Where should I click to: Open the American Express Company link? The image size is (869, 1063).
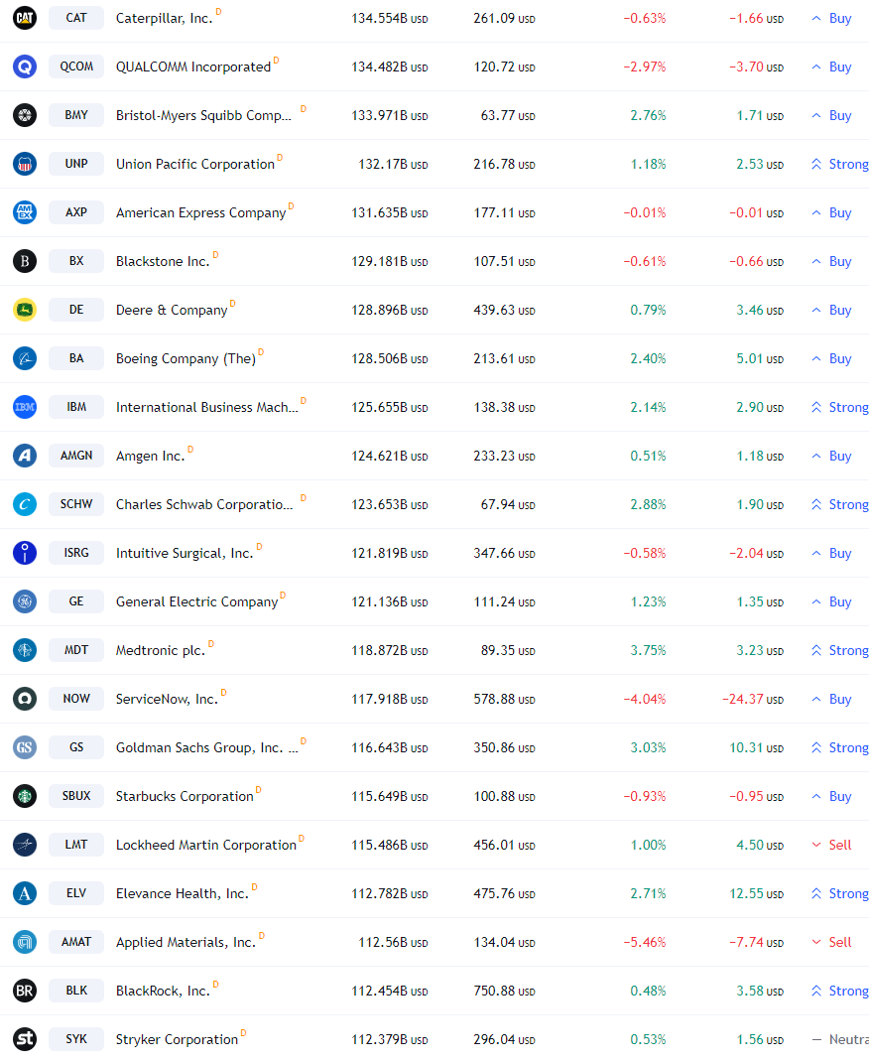[x=200, y=212]
